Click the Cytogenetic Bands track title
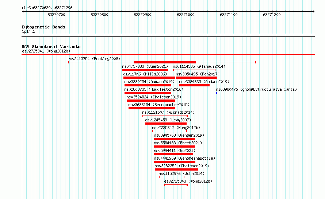 (43, 27)
